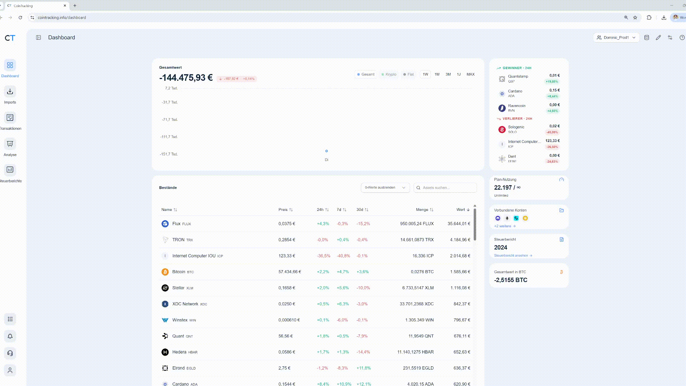Viewport: 686px width, 386px height.
Task: Open the Dominic_Prod1 account dropdown
Action: tap(616, 38)
